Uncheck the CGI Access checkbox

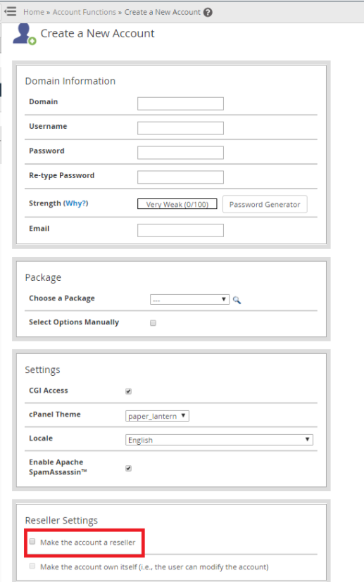[x=129, y=391]
